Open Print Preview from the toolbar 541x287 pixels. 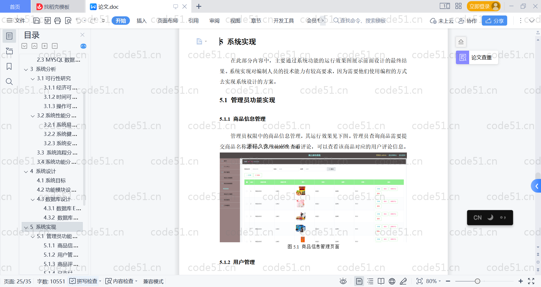coord(68,21)
